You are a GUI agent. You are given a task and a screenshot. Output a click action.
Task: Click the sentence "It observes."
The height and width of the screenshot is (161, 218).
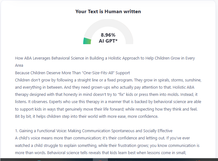pos(35,101)
